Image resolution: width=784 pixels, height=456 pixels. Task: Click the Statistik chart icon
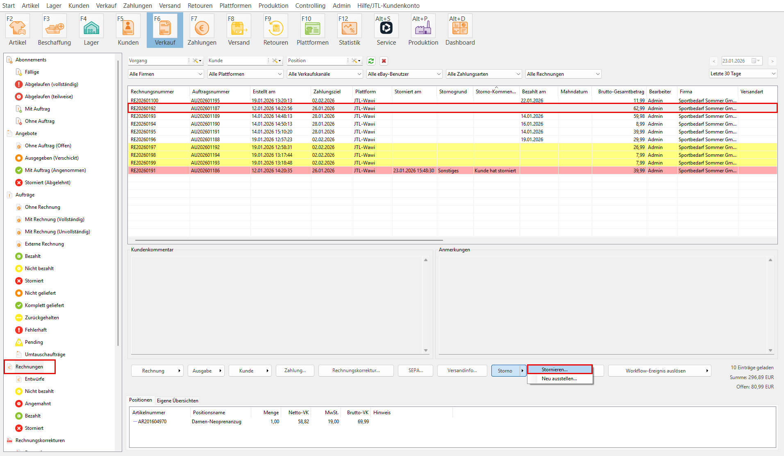[349, 28]
